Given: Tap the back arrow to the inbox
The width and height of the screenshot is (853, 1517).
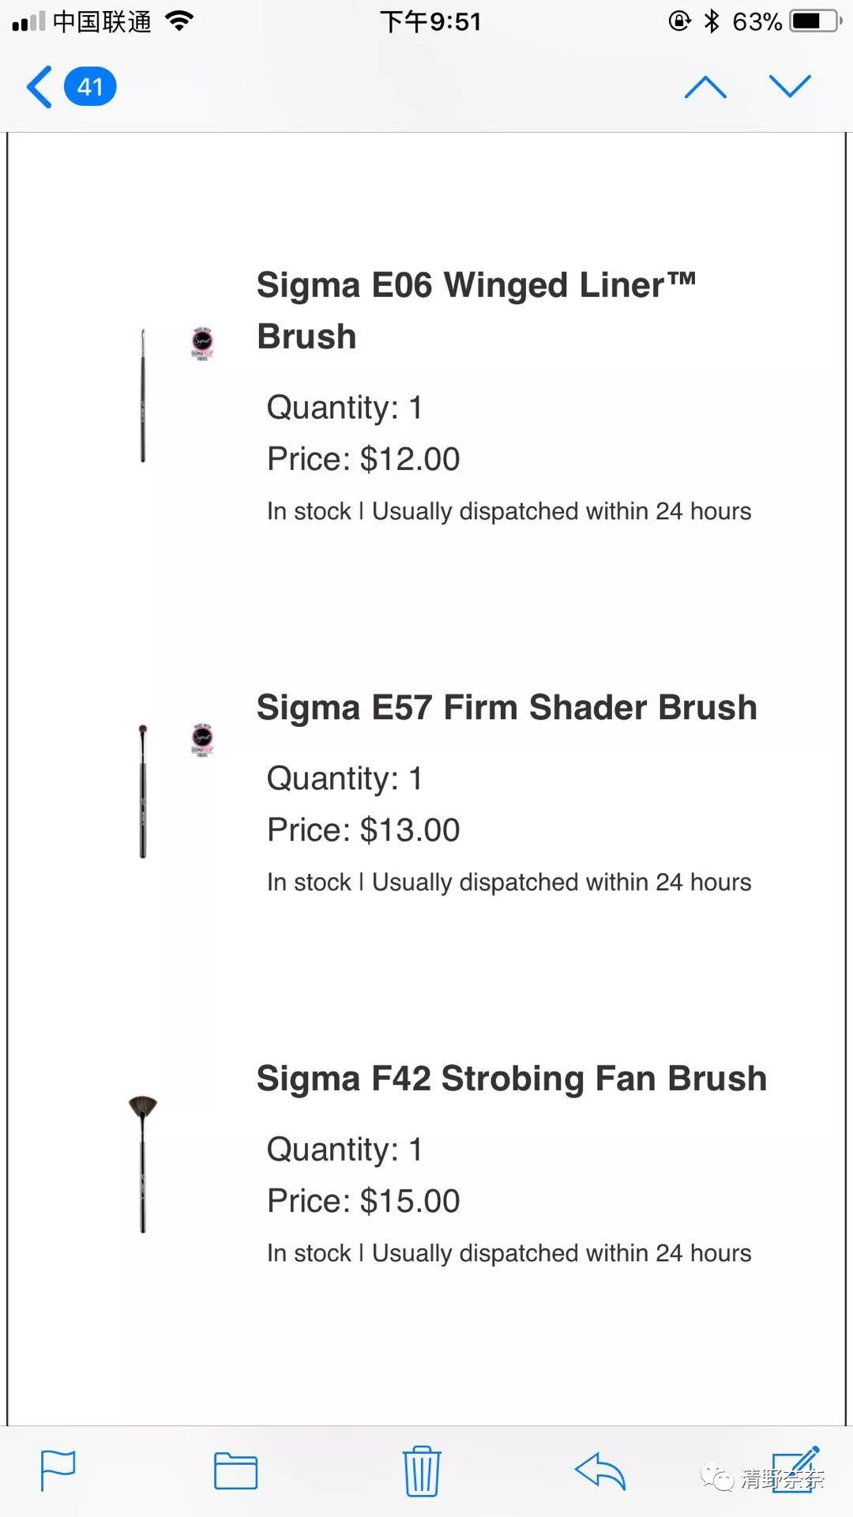Looking at the screenshot, I should pyautogui.click(x=39, y=87).
